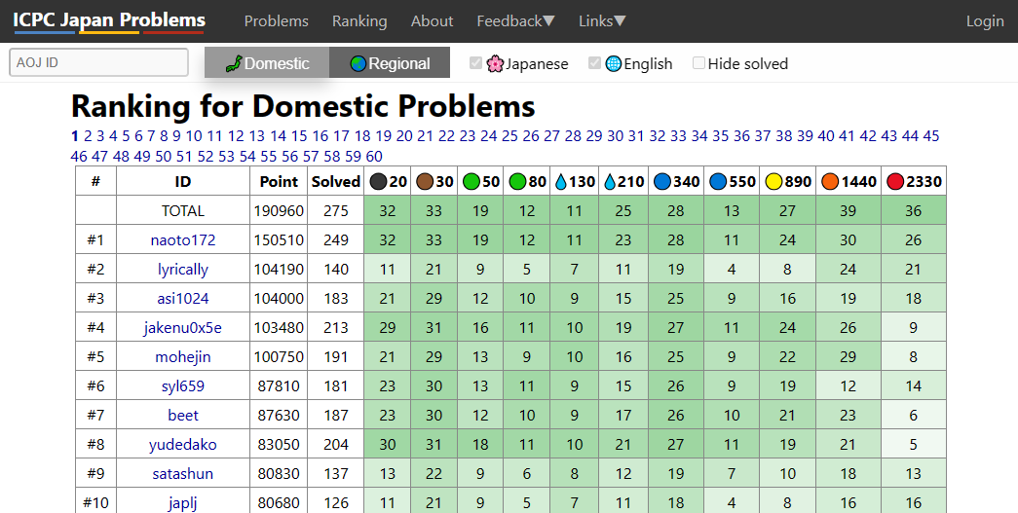This screenshot has width=1018, height=513.
Task: Click the current page number 1
Action: coord(75,135)
